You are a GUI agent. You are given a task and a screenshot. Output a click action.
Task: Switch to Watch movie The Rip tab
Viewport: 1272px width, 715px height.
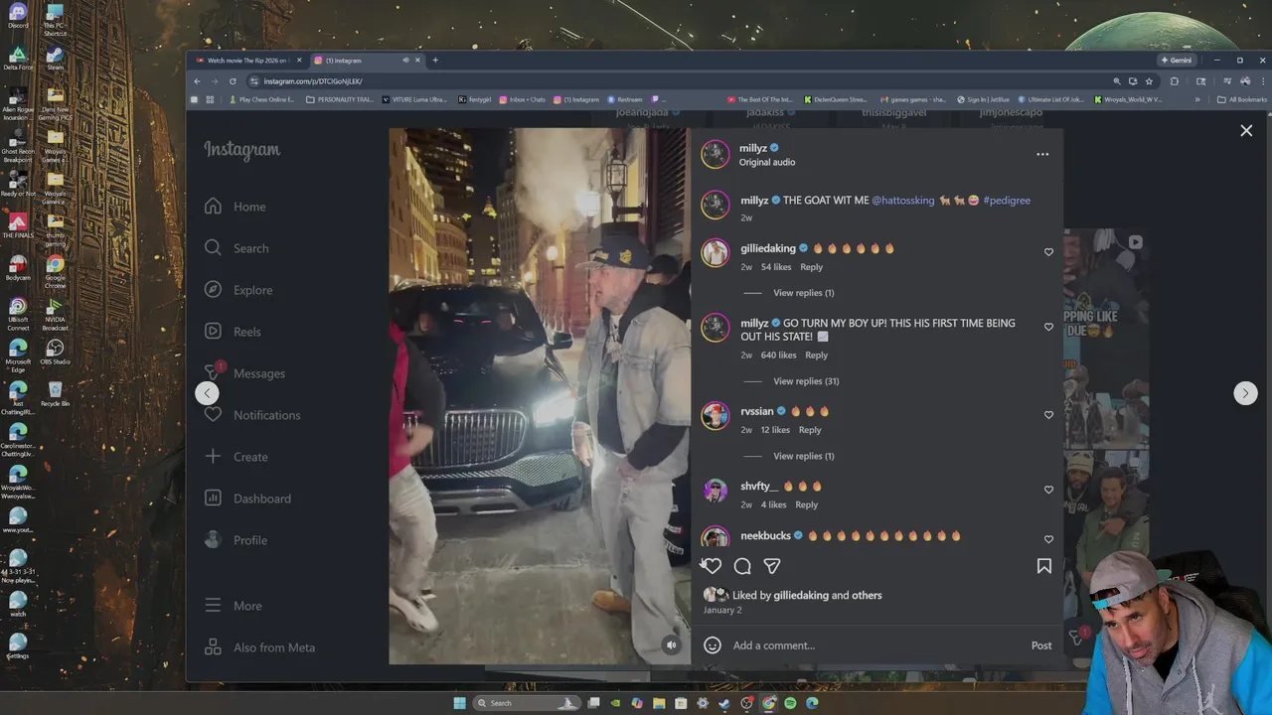(x=248, y=61)
